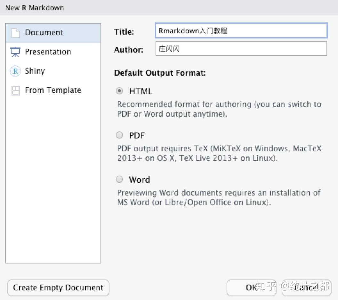The image size is (338, 300).
Task: Focus the Title text field
Action: pyautogui.click(x=241, y=31)
